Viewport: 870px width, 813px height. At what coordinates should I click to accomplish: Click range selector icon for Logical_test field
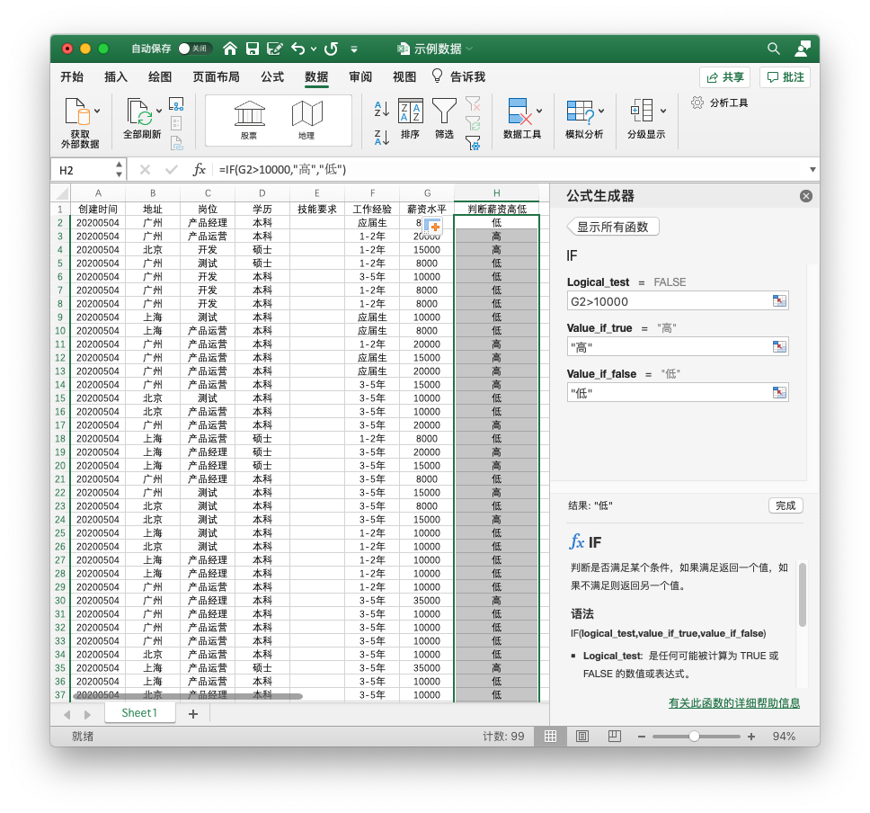coord(779,301)
